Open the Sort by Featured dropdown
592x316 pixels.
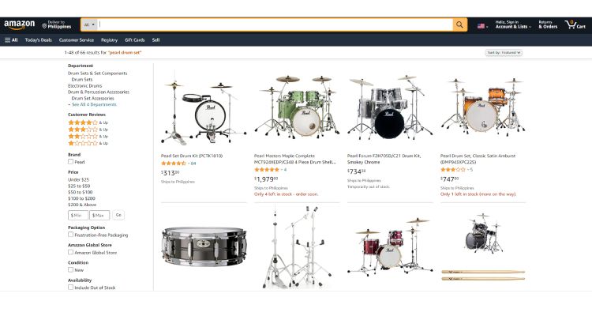504,53
